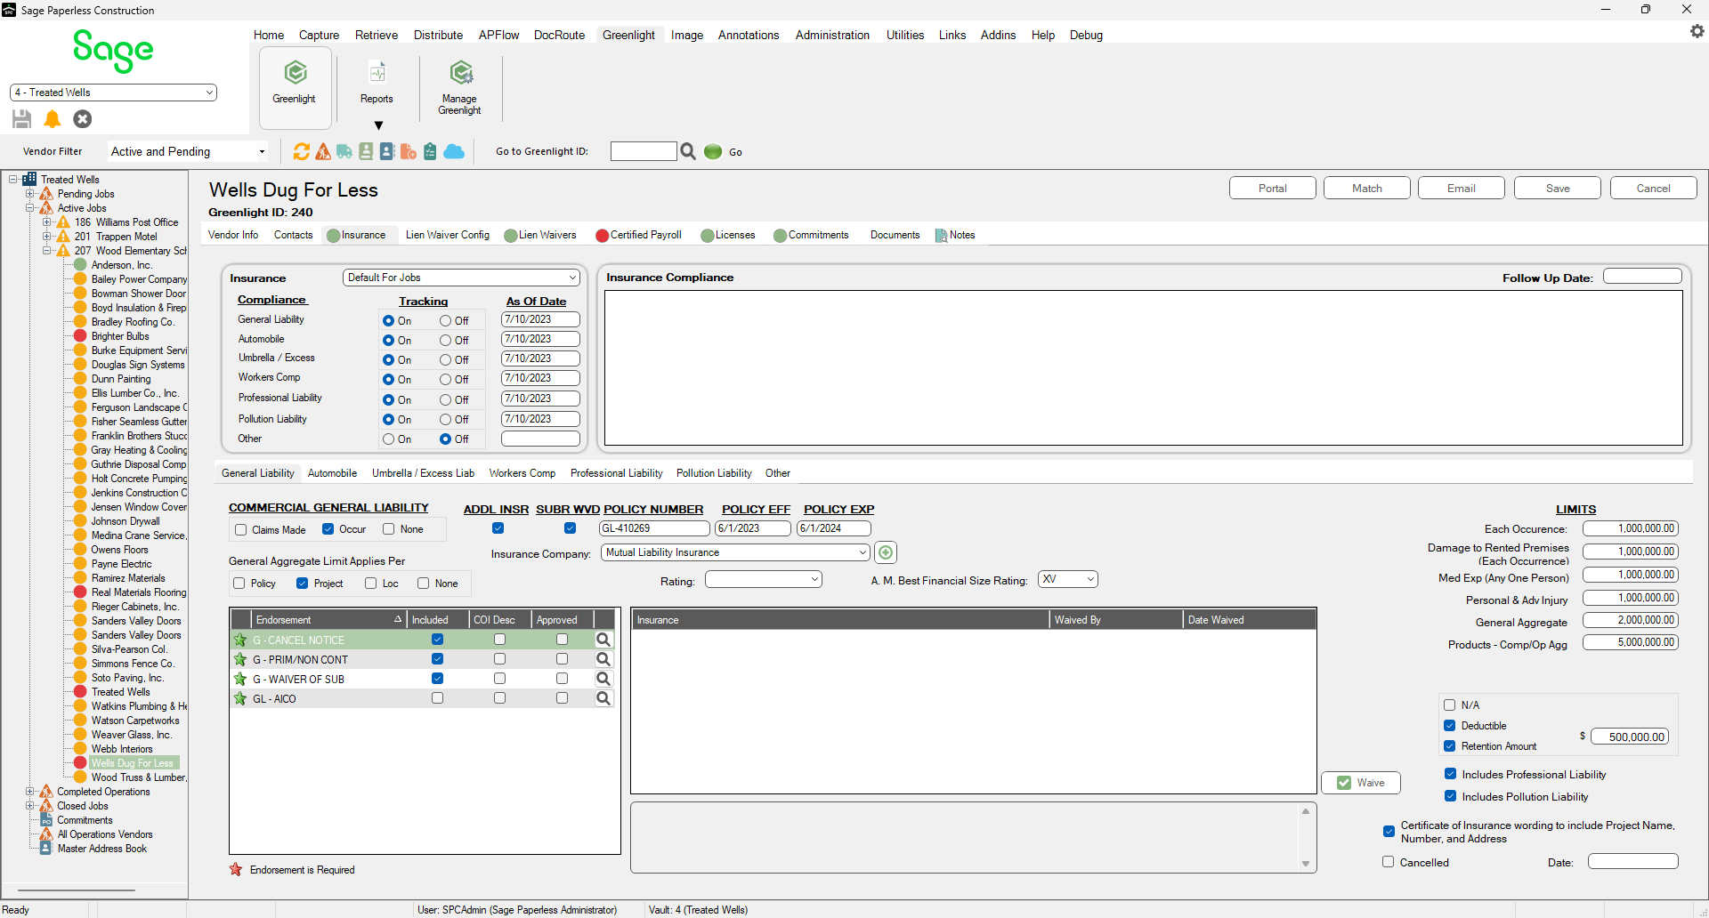Click the green contact book icon
Viewport: 1709px width, 918px height.
(x=366, y=151)
